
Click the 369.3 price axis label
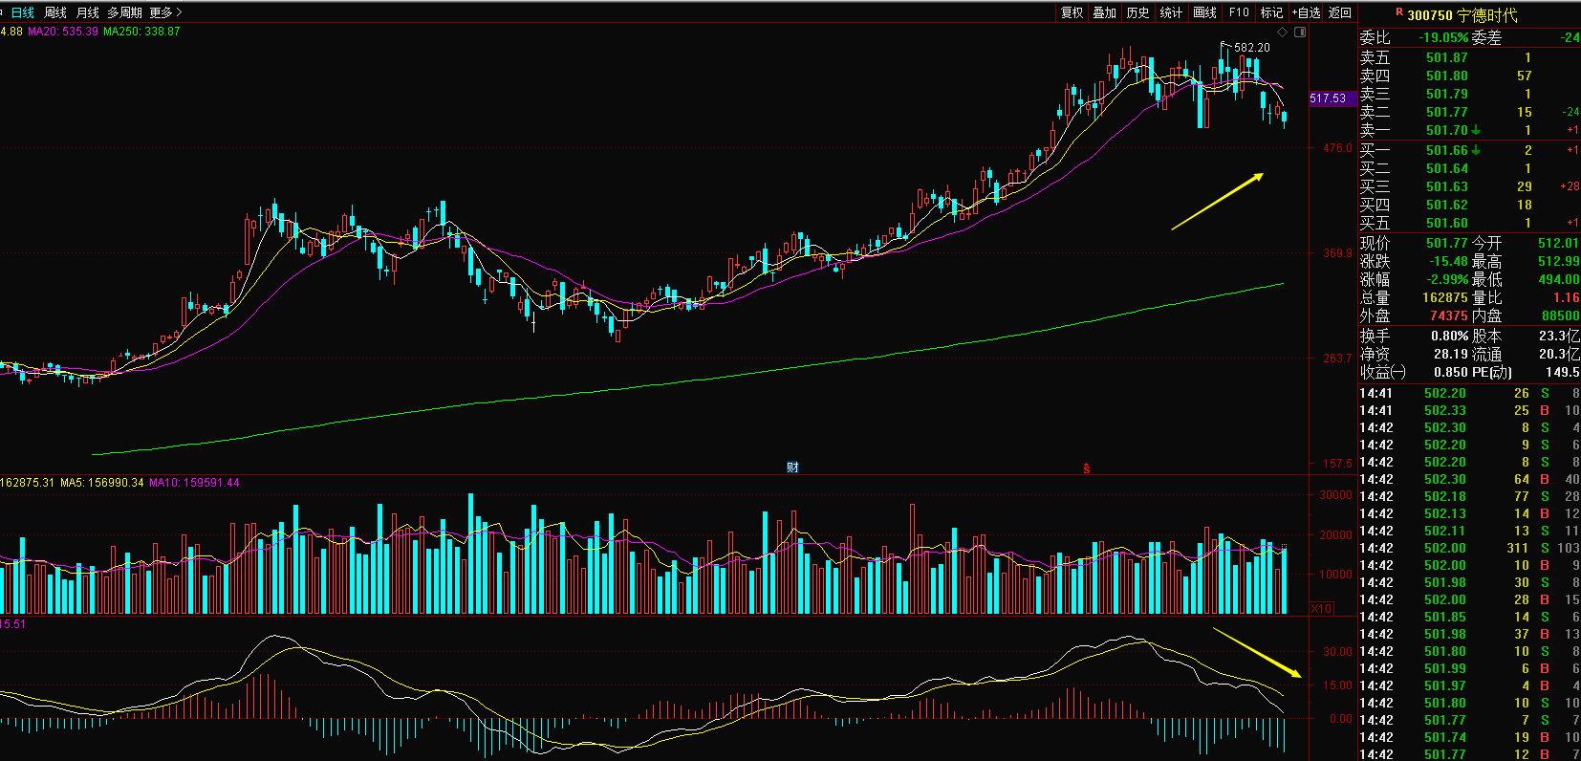click(1337, 253)
